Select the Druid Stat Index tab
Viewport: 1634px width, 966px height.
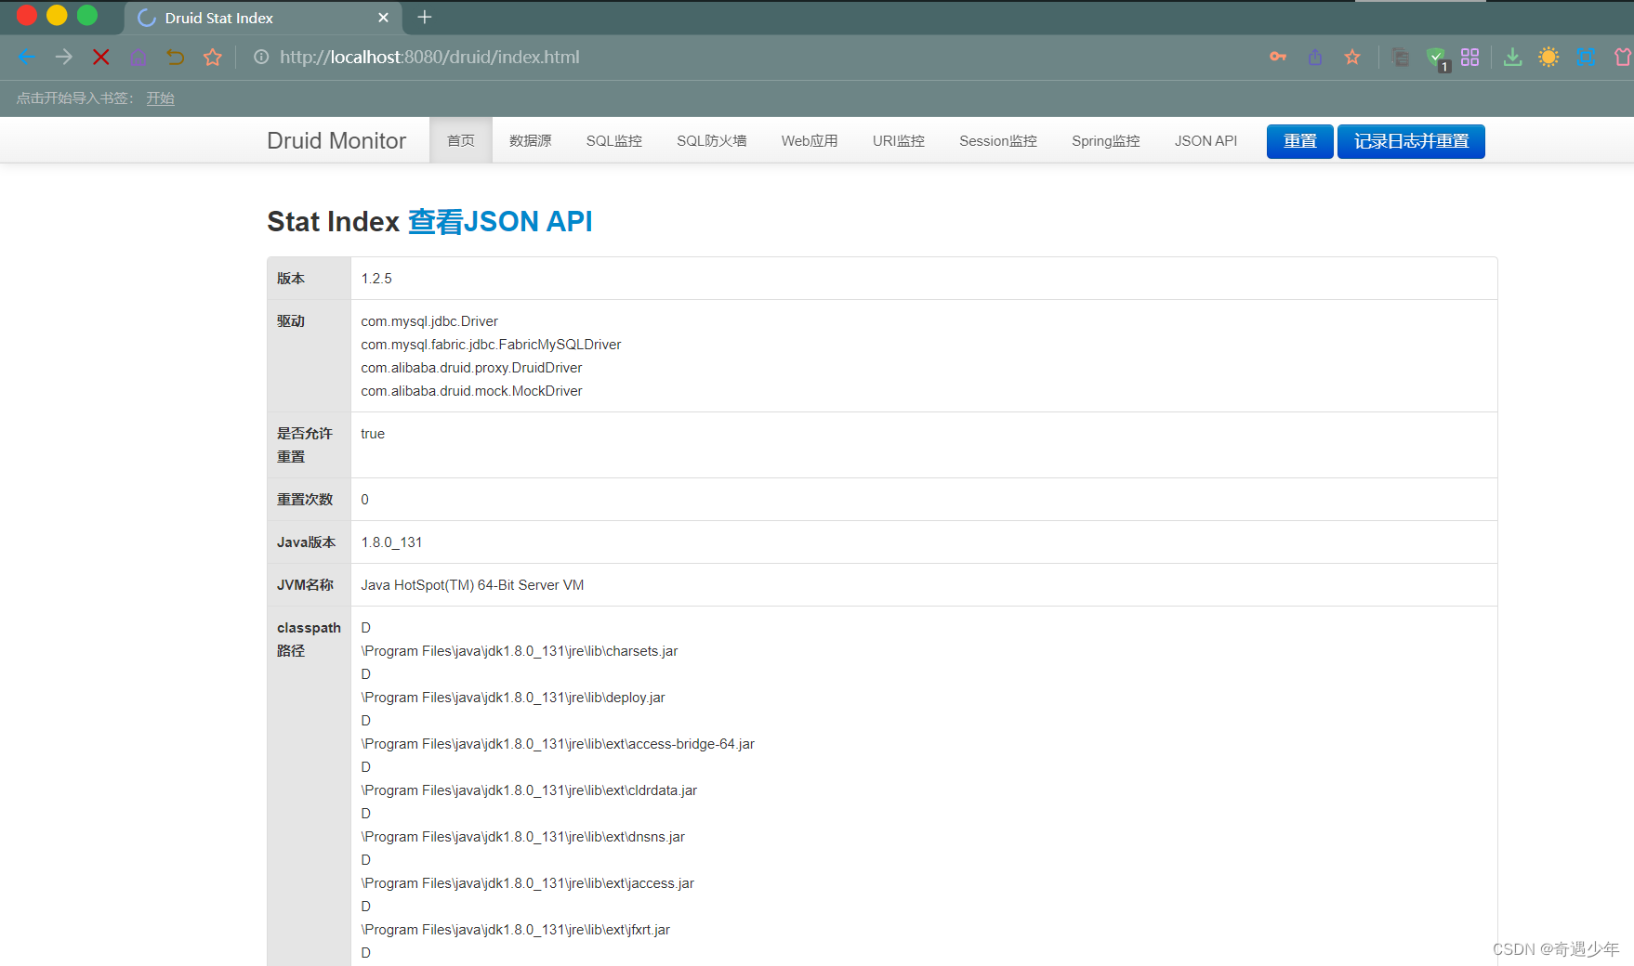pos(263,18)
